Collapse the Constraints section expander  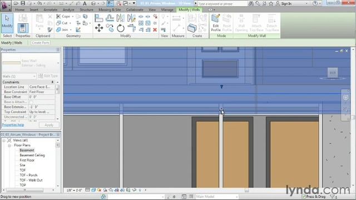click(x=52, y=82)
